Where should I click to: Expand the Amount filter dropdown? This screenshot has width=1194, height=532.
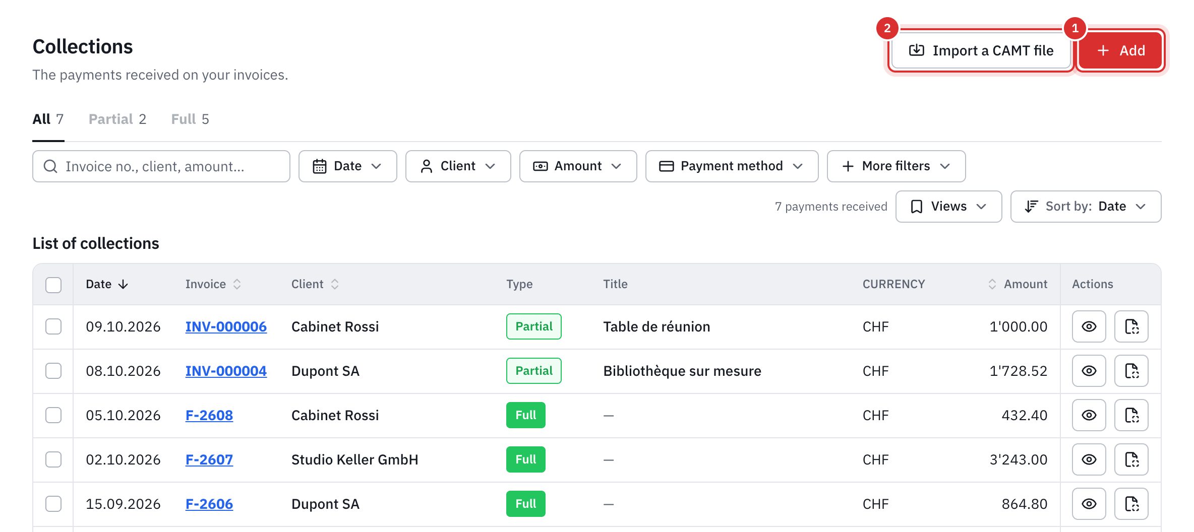pyautogui.click(x=578, y=166)
